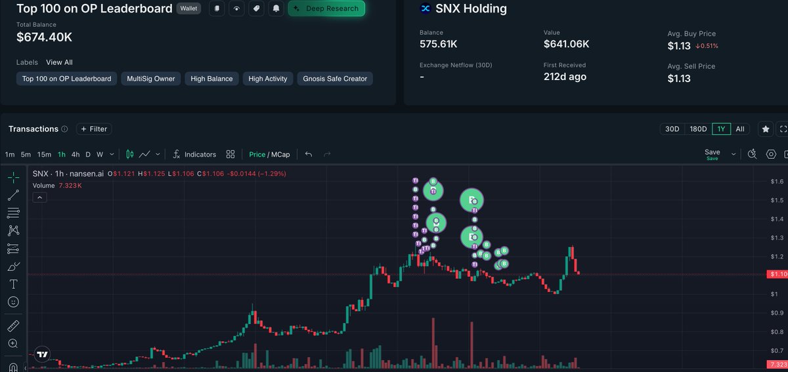The image size is (788, 372).
Task: Click the Save layout button
Action: tap(712, 154)
